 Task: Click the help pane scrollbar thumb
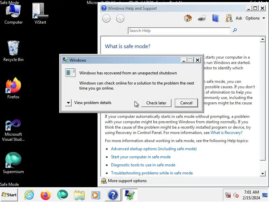263,101
